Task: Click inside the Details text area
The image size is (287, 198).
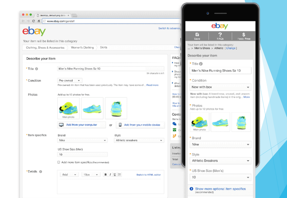Action: tap(111, 187)
